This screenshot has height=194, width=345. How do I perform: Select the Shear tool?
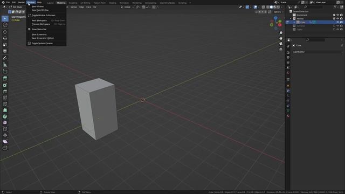tap(5, 142)
